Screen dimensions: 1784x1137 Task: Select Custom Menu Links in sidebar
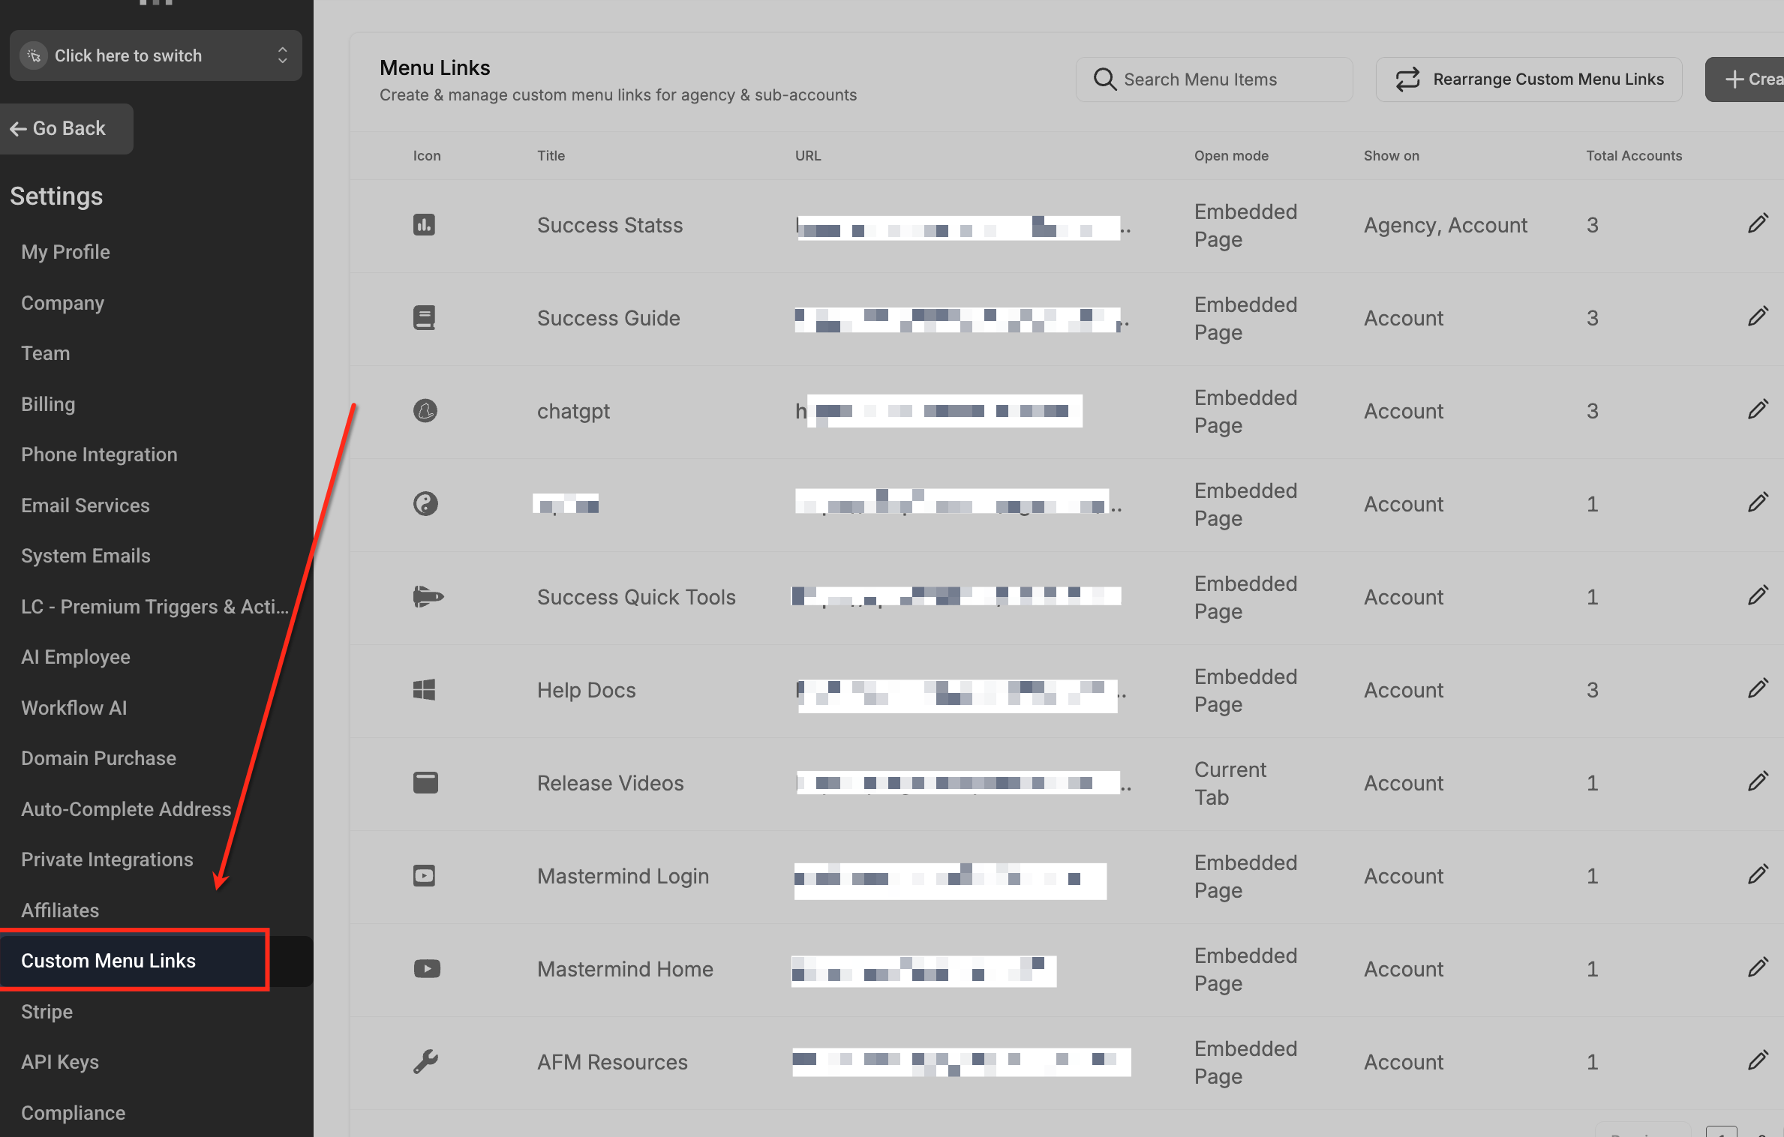(x=108, y=961)
